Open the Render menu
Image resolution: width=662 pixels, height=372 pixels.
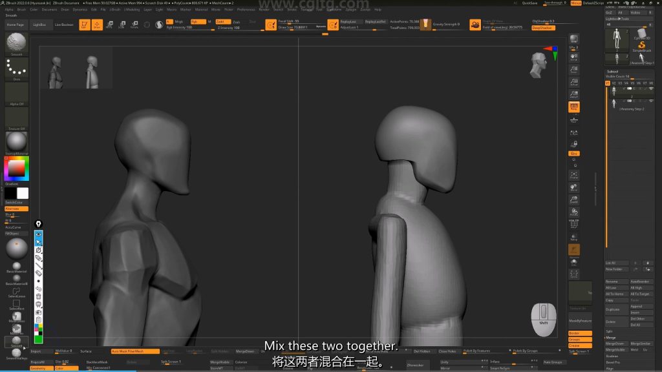point(264,9)
